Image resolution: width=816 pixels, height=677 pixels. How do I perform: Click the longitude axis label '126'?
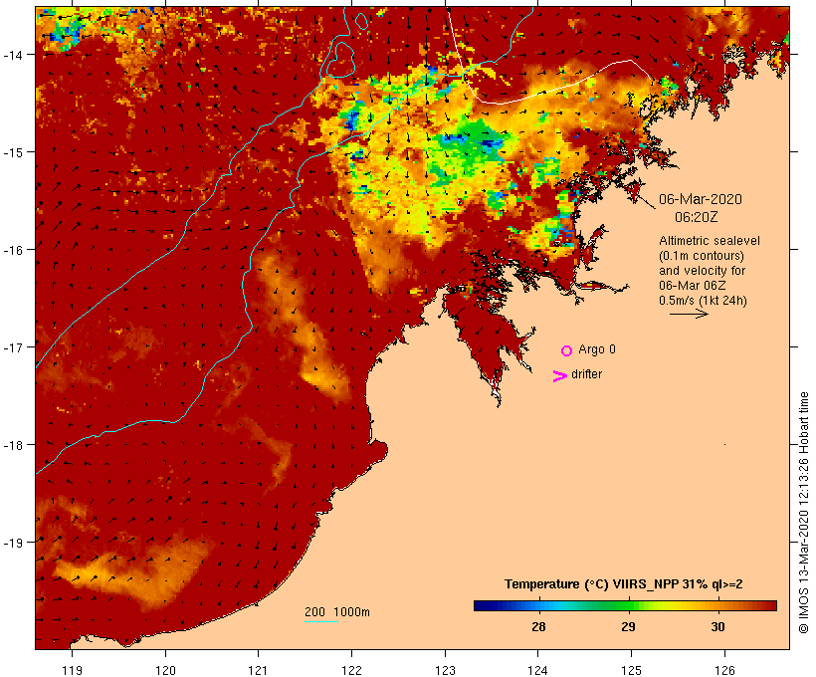click(724, 670)
